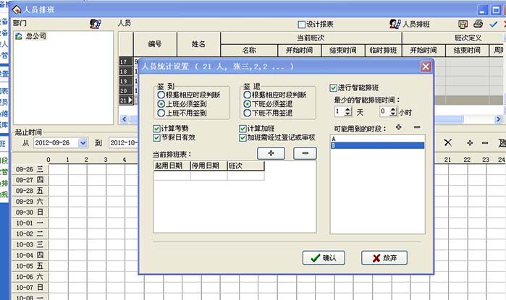The height and width of the screenshot is (300, 506).
Task: Select time period B in the list
Action: coord(377,145)
